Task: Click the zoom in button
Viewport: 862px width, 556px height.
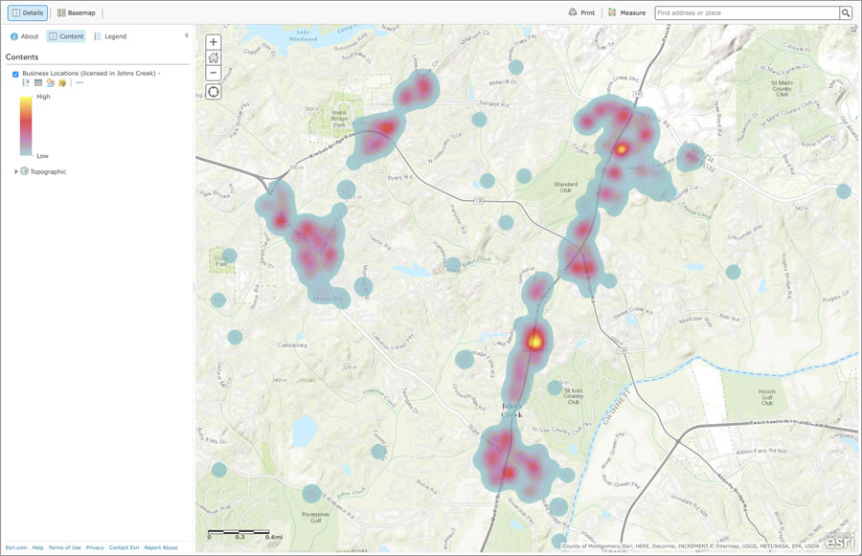Action: click(x=213, y=41)
